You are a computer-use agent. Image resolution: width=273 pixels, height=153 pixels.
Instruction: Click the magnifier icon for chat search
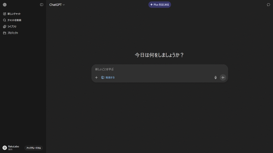[5, 20]
